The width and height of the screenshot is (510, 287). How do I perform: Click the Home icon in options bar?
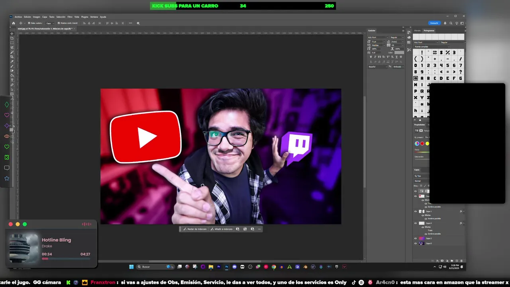(x=14, y=23)
